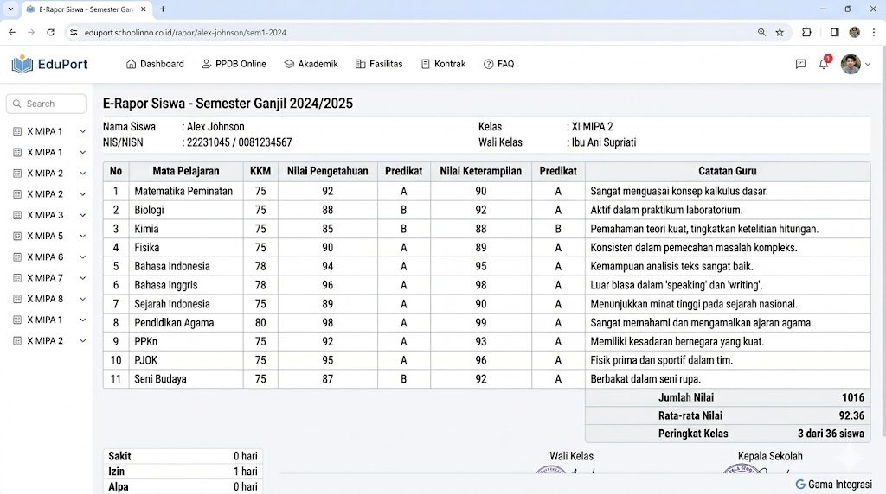The image size is (886, 494).
Task: Select the E-Rapor Siswa browser tab
Action: [86, 9]
